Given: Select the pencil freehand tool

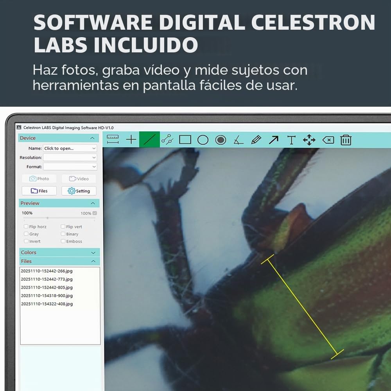Looking at the screenshot, I should 256,140.
